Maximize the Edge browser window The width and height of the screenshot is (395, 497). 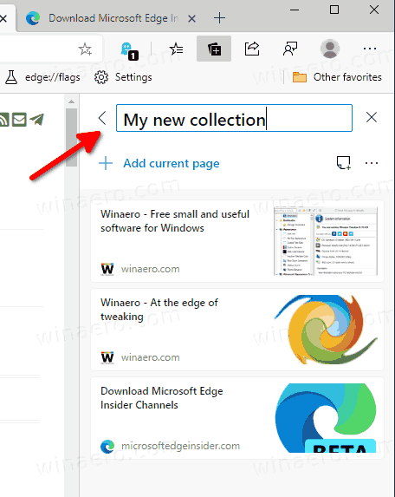[x=334, y=10]
